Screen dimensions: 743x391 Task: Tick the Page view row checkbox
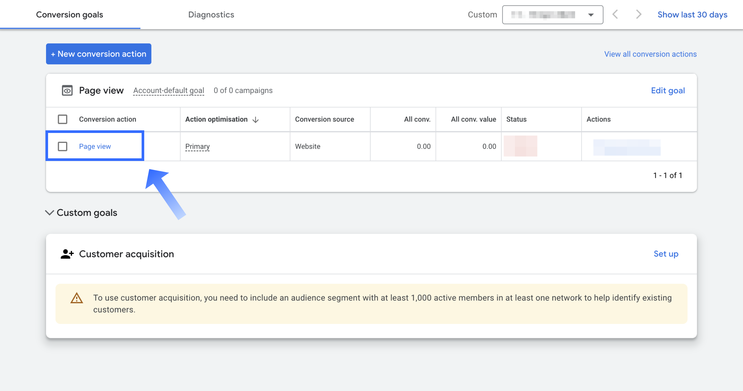pyautogui.click(x=62, y=146)
